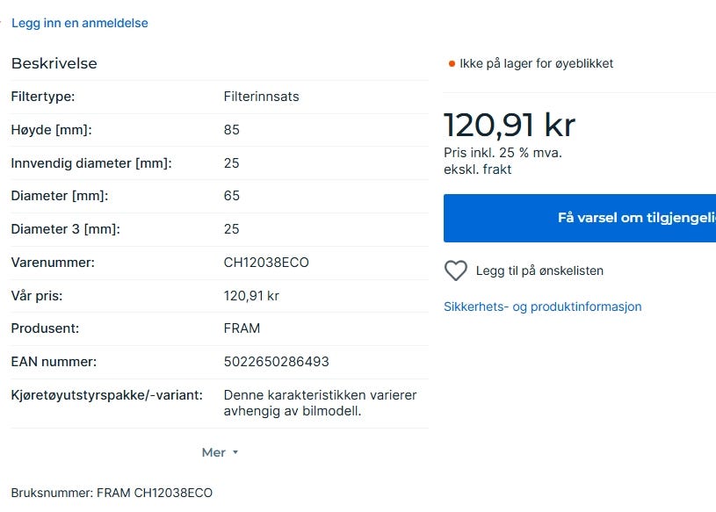
Task: Click the Legg til på ønskelisten text
Action: click(539, 270)
